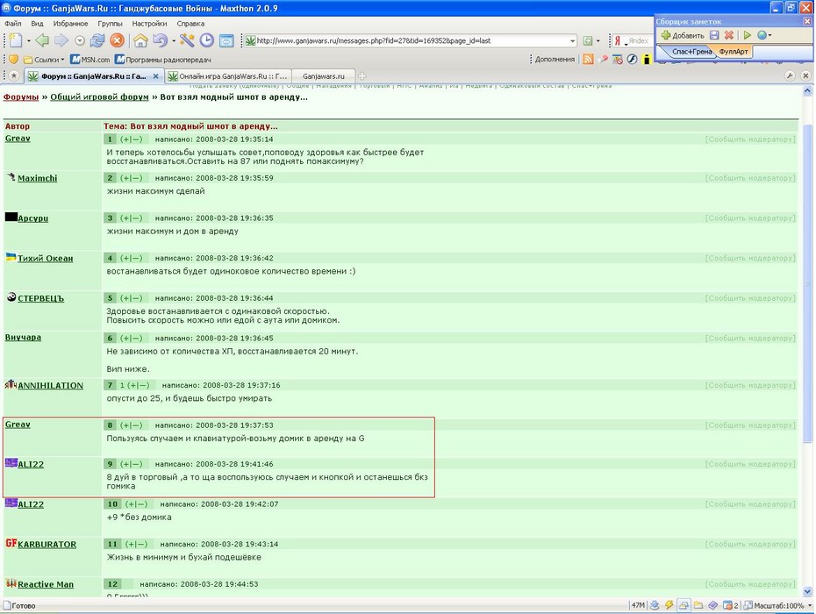Toggle the ad-blocker icon in the plugins bar
This screenshot has height=614, width=816.
point(618,60)
